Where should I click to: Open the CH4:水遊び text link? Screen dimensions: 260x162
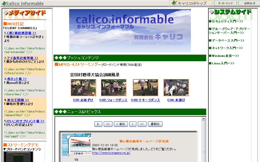(176, 100)
